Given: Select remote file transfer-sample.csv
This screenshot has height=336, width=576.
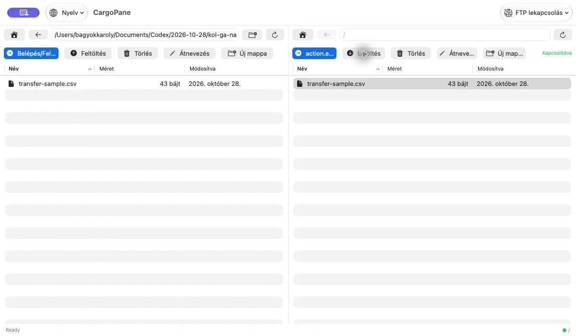Looking at the screenshot, I should coord(432,84).
